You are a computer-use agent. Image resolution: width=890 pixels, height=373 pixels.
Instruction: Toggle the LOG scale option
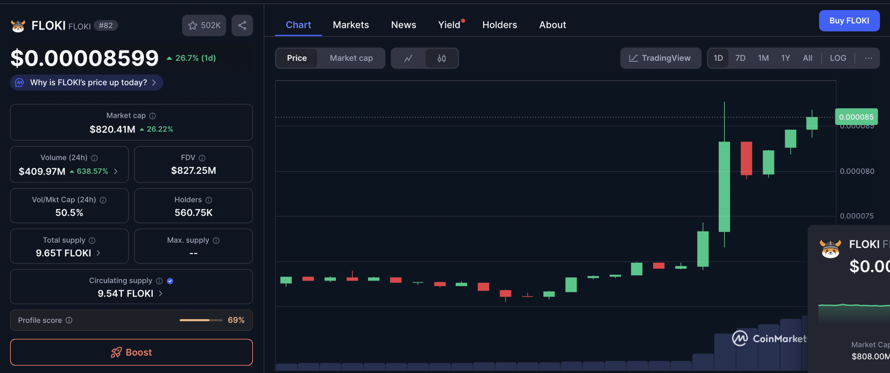[837, 58]
